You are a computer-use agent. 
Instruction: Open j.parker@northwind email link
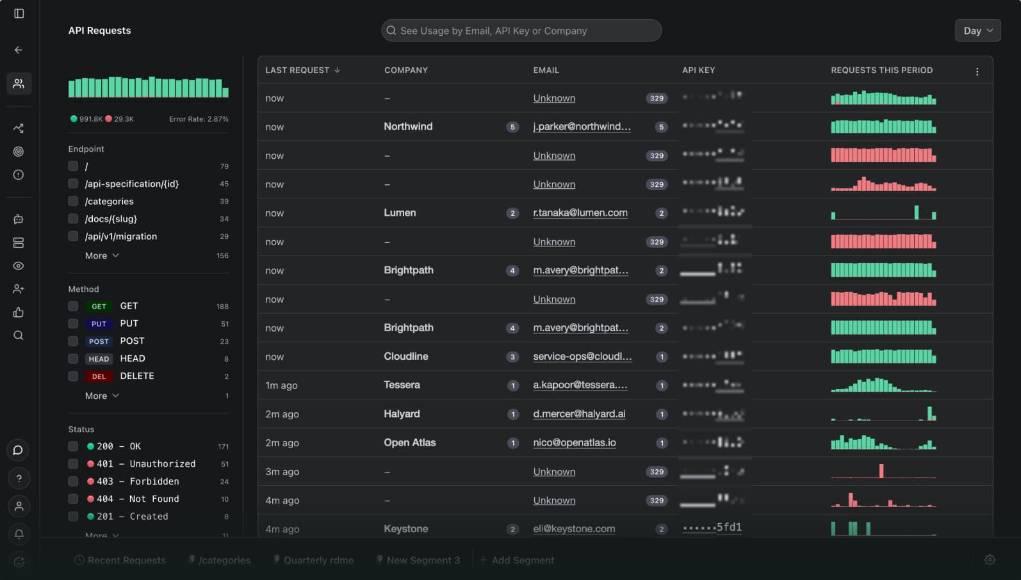pyautogui.click(x=582, y=127)
